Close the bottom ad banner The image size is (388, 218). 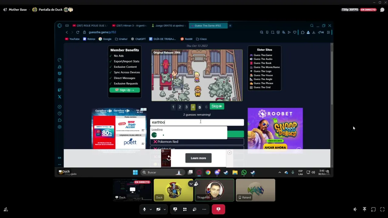tap(229, 153)
